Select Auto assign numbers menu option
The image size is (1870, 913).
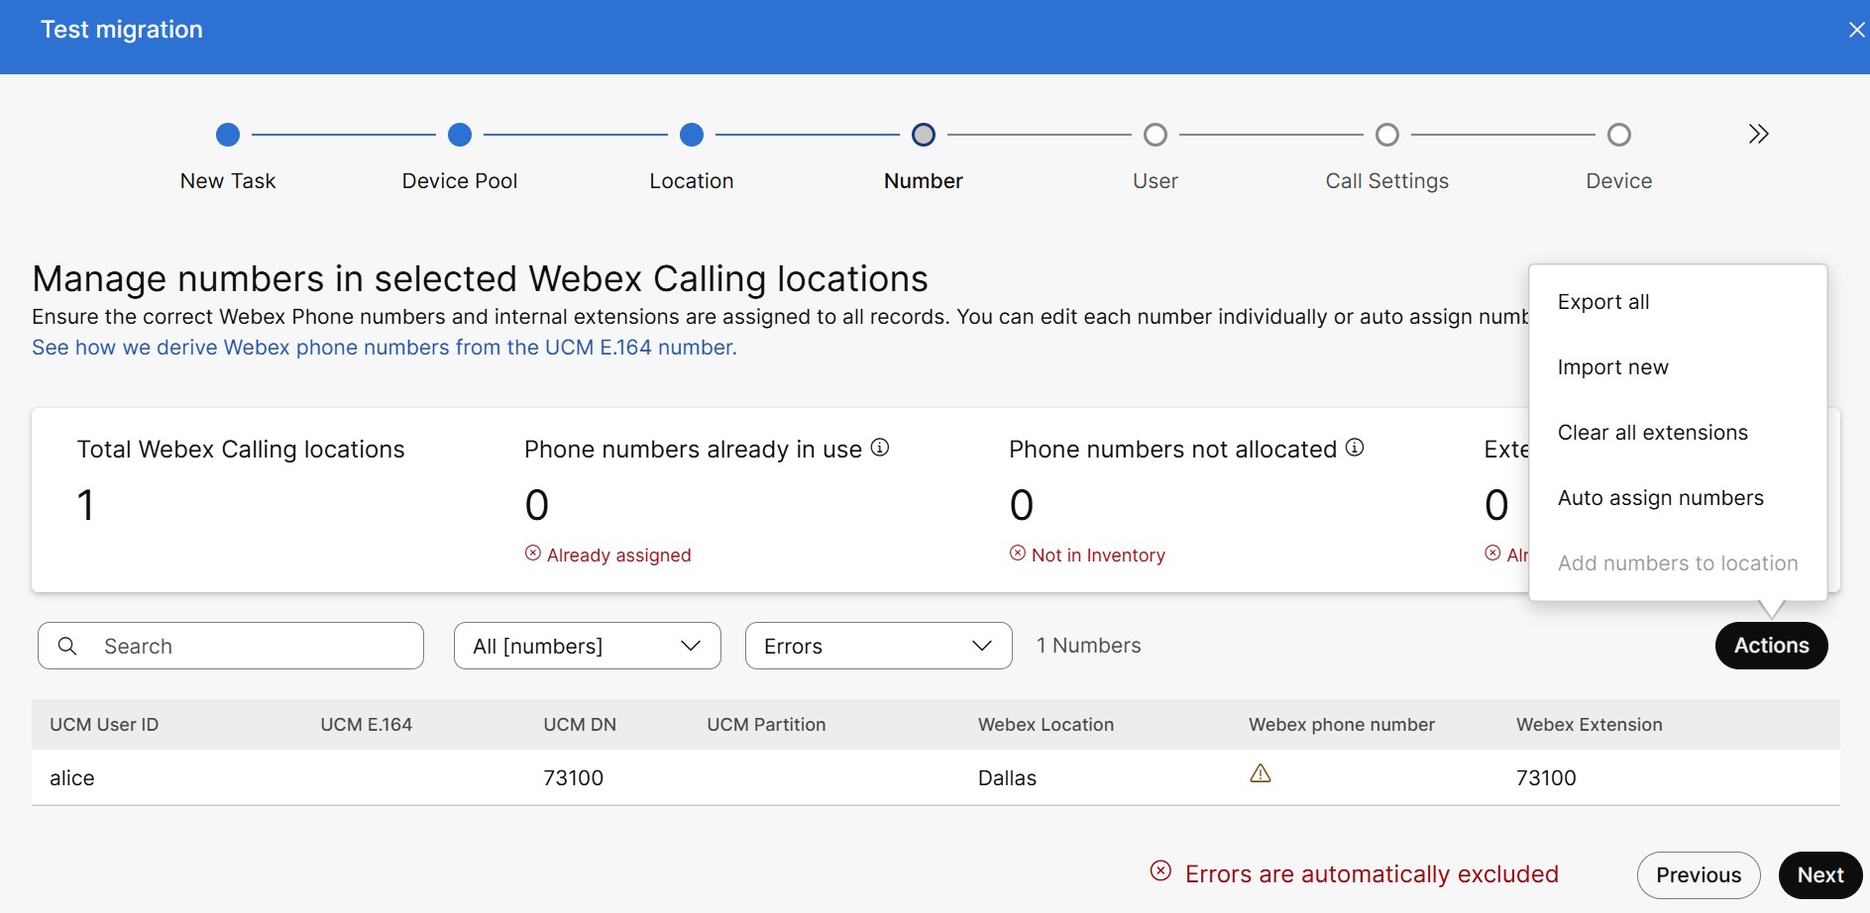click(1660, 498)
